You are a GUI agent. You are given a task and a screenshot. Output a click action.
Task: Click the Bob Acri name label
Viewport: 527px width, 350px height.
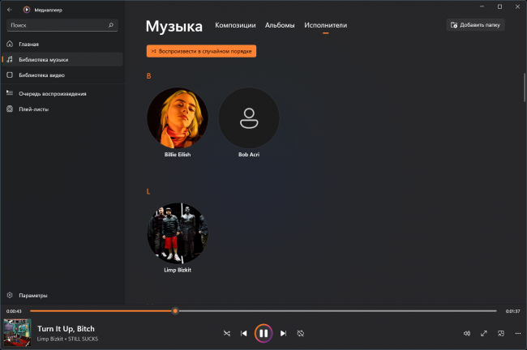coord(249,155)
